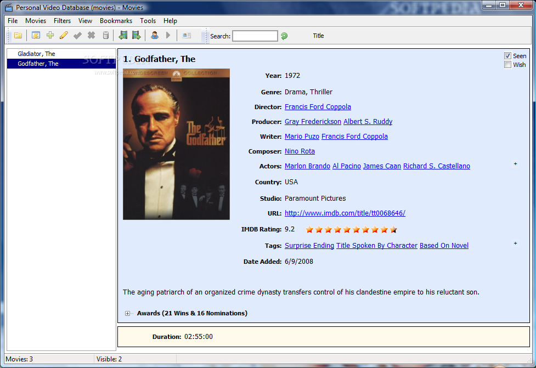536x368 pixels.
Task: Go to next movie filmstrip icon
Action: (x=137, y=35)
